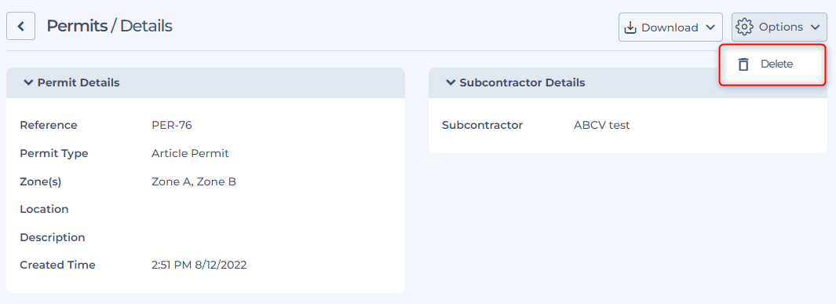
Task: Click the created time 2:51 PM 8/12/2022
Action: point(199,265)
